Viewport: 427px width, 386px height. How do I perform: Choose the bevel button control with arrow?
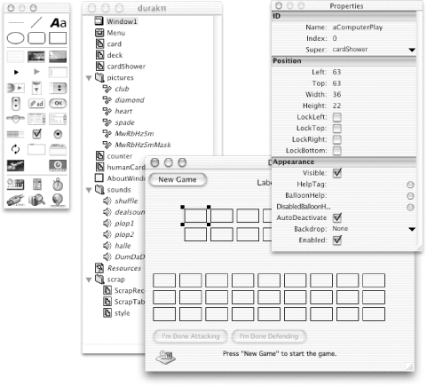[x=16, y=88]
